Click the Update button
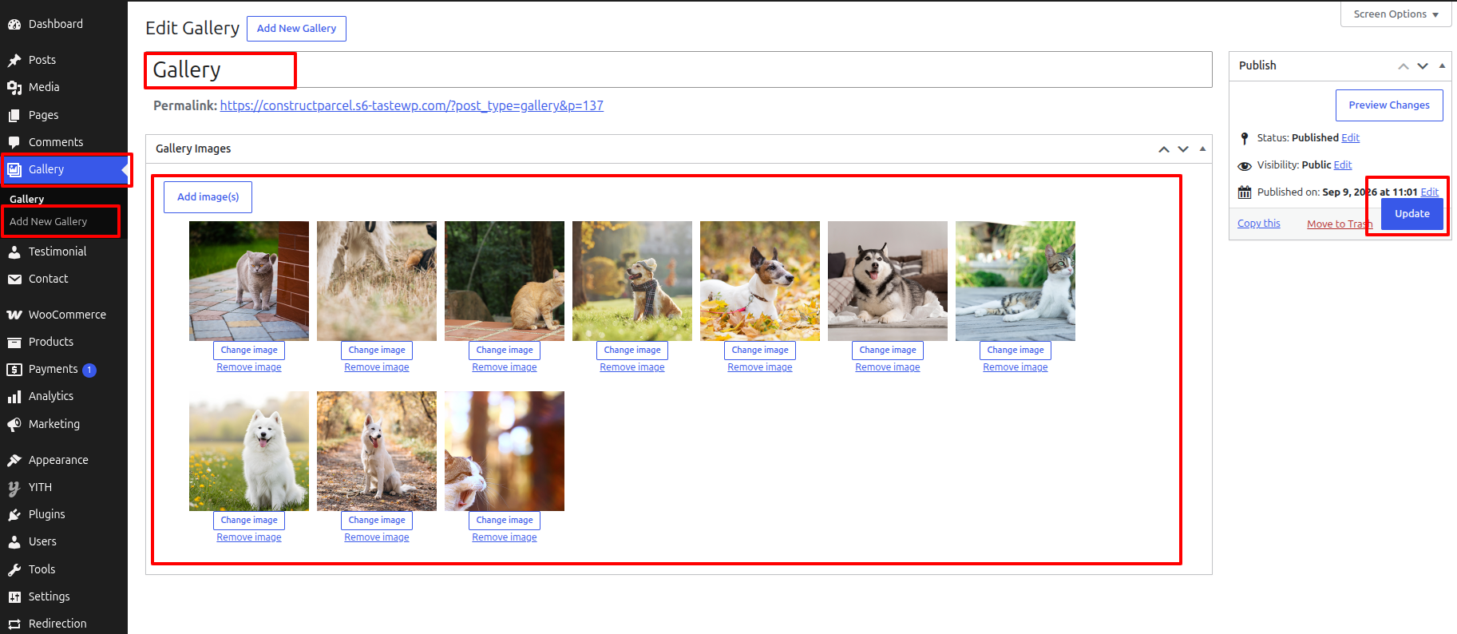The height and width of the screenshot is (634, 1457). (x=1411, y=214)
